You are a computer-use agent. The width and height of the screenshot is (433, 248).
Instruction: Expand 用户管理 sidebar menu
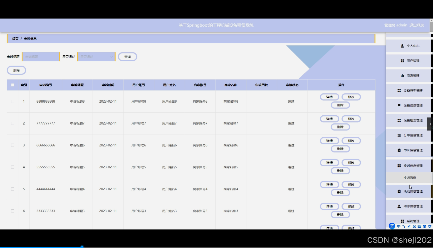click(408, 61)
